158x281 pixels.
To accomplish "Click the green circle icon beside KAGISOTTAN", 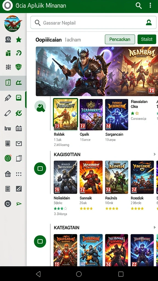I will (40, 169).
